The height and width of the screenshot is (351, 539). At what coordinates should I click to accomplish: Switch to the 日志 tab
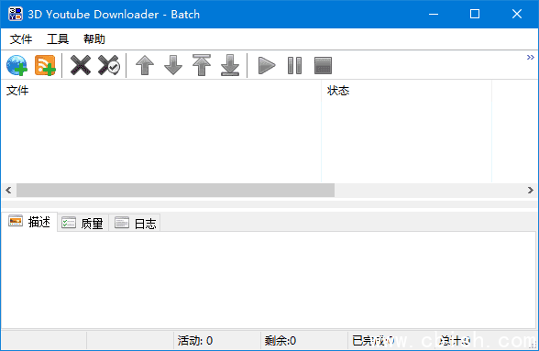click(x=135, y=224)
